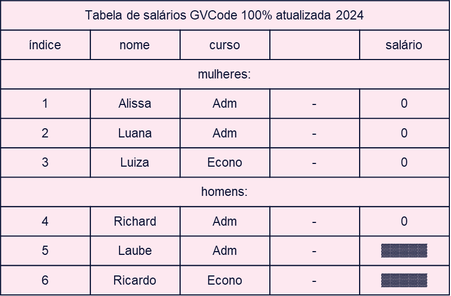Click the blank header cell before salário

[314, 45]
